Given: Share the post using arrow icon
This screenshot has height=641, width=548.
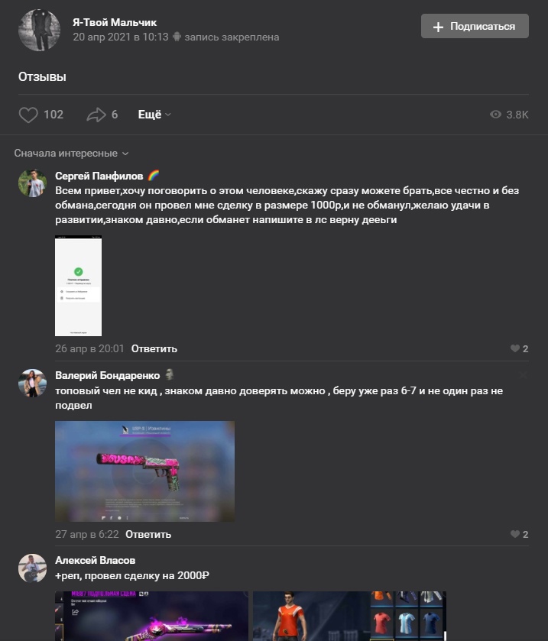Looking at the screenshot, I should tap(96, 115).
